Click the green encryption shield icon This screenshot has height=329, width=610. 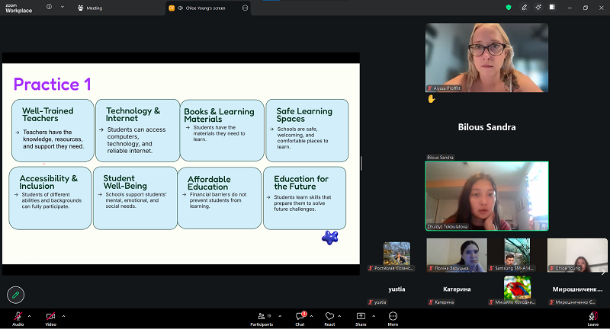point(509,8)
